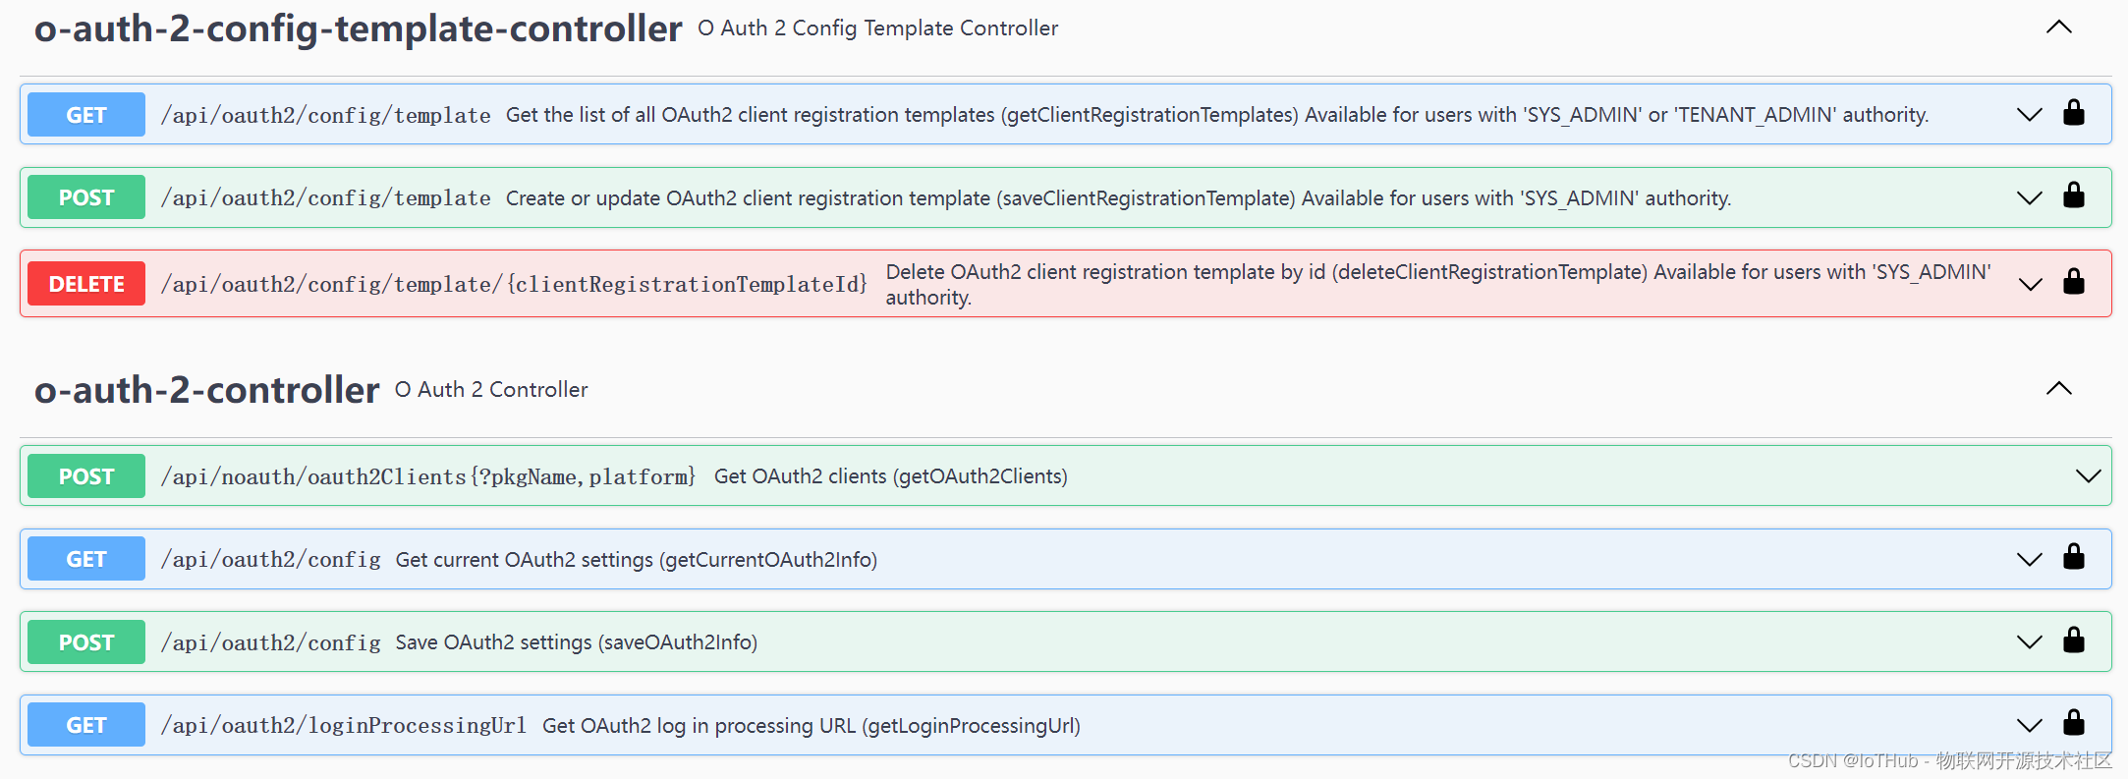Click the DELETE method badge
This screenshot has height=779, width=2128.
pos(86,284)
